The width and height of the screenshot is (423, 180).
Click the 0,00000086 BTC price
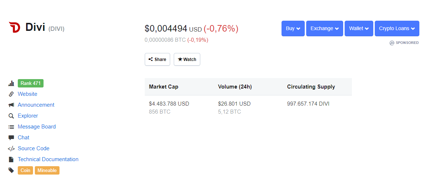click(165, 40)
